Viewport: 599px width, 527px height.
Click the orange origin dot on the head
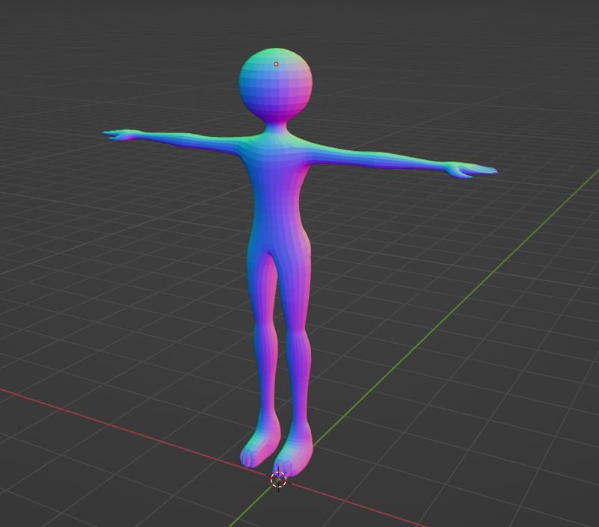pyautogui.click(x=276, y=64)
